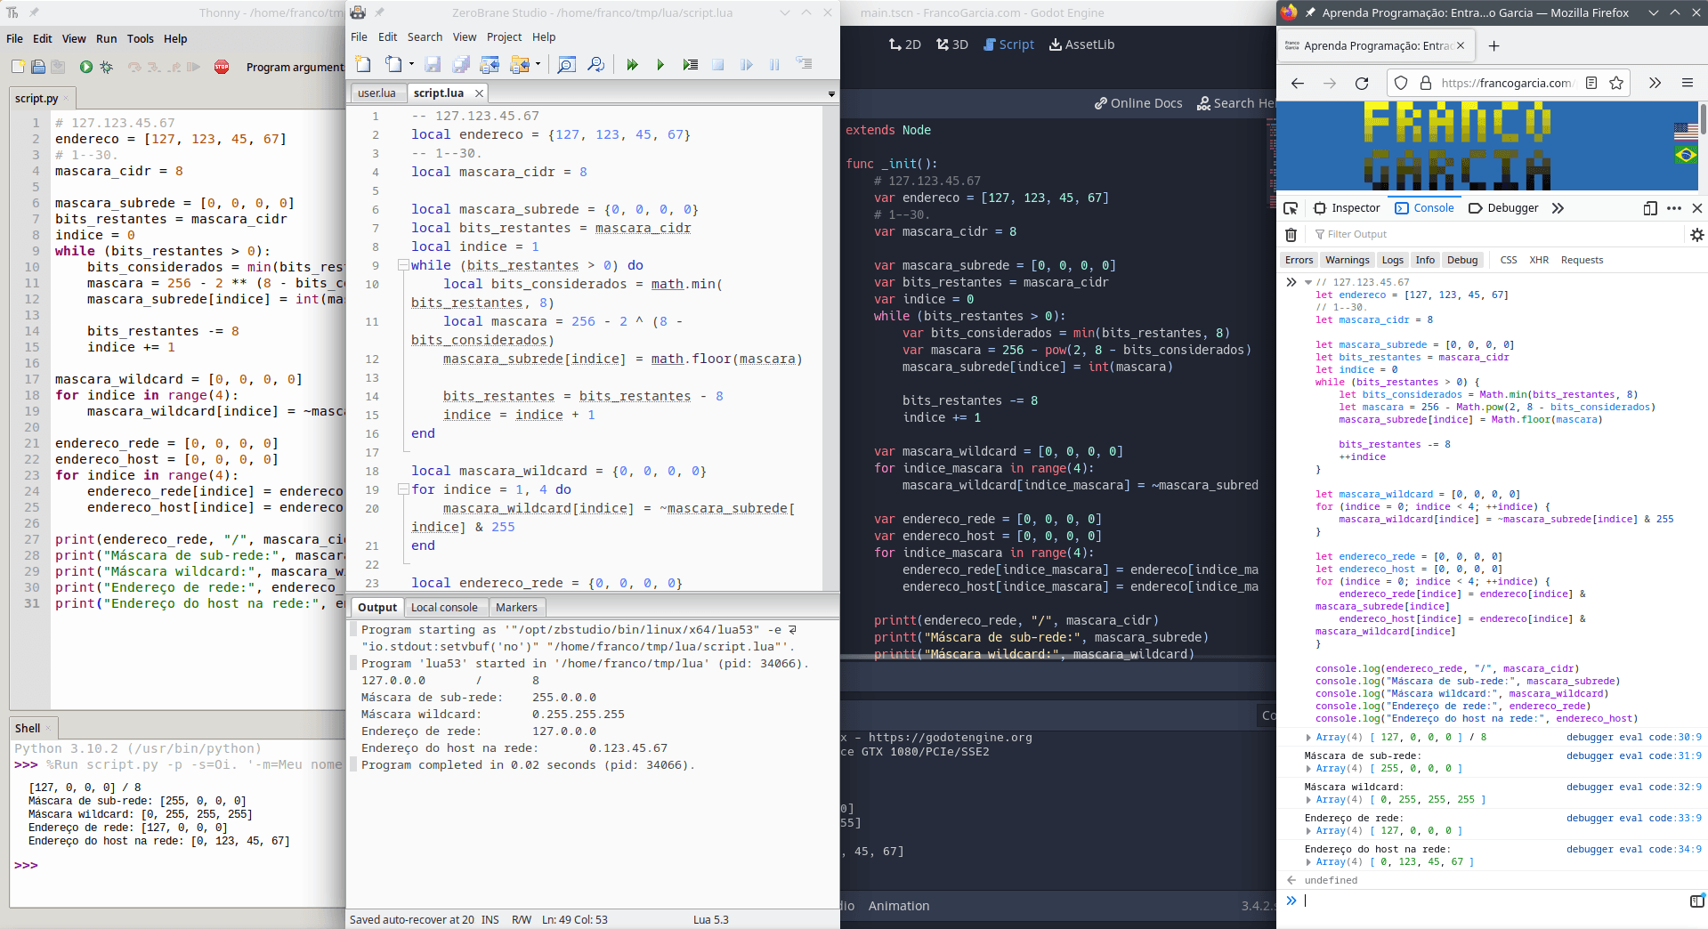The height and width of the screenshot is (929, 1708).
Task: Expand the Array(4) entry for Endereço de rede
Action: point(1308,830)
